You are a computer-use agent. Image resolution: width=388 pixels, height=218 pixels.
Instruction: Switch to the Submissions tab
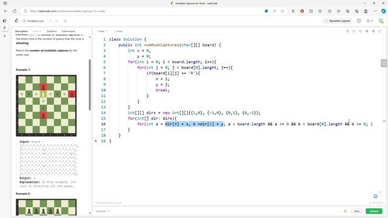69,31
